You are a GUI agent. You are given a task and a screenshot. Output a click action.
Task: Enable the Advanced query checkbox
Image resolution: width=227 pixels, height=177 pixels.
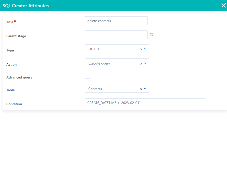pyautogui.click(x=87, y=76)
